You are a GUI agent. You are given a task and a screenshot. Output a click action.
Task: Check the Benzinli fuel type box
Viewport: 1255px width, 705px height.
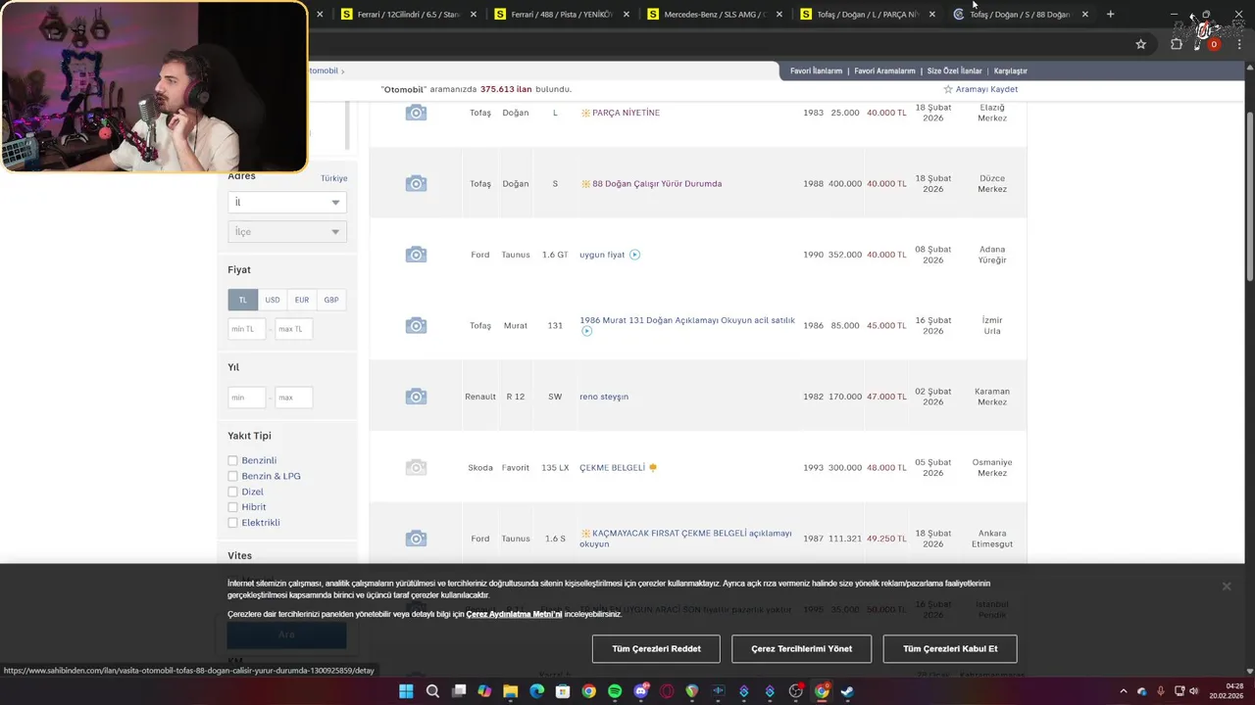(232, 460)
